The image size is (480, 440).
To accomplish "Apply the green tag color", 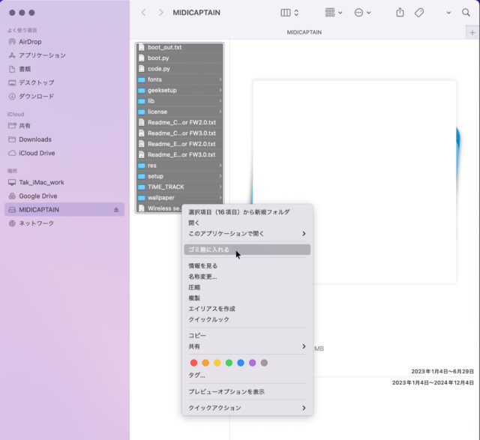I will tap(229, 363).
